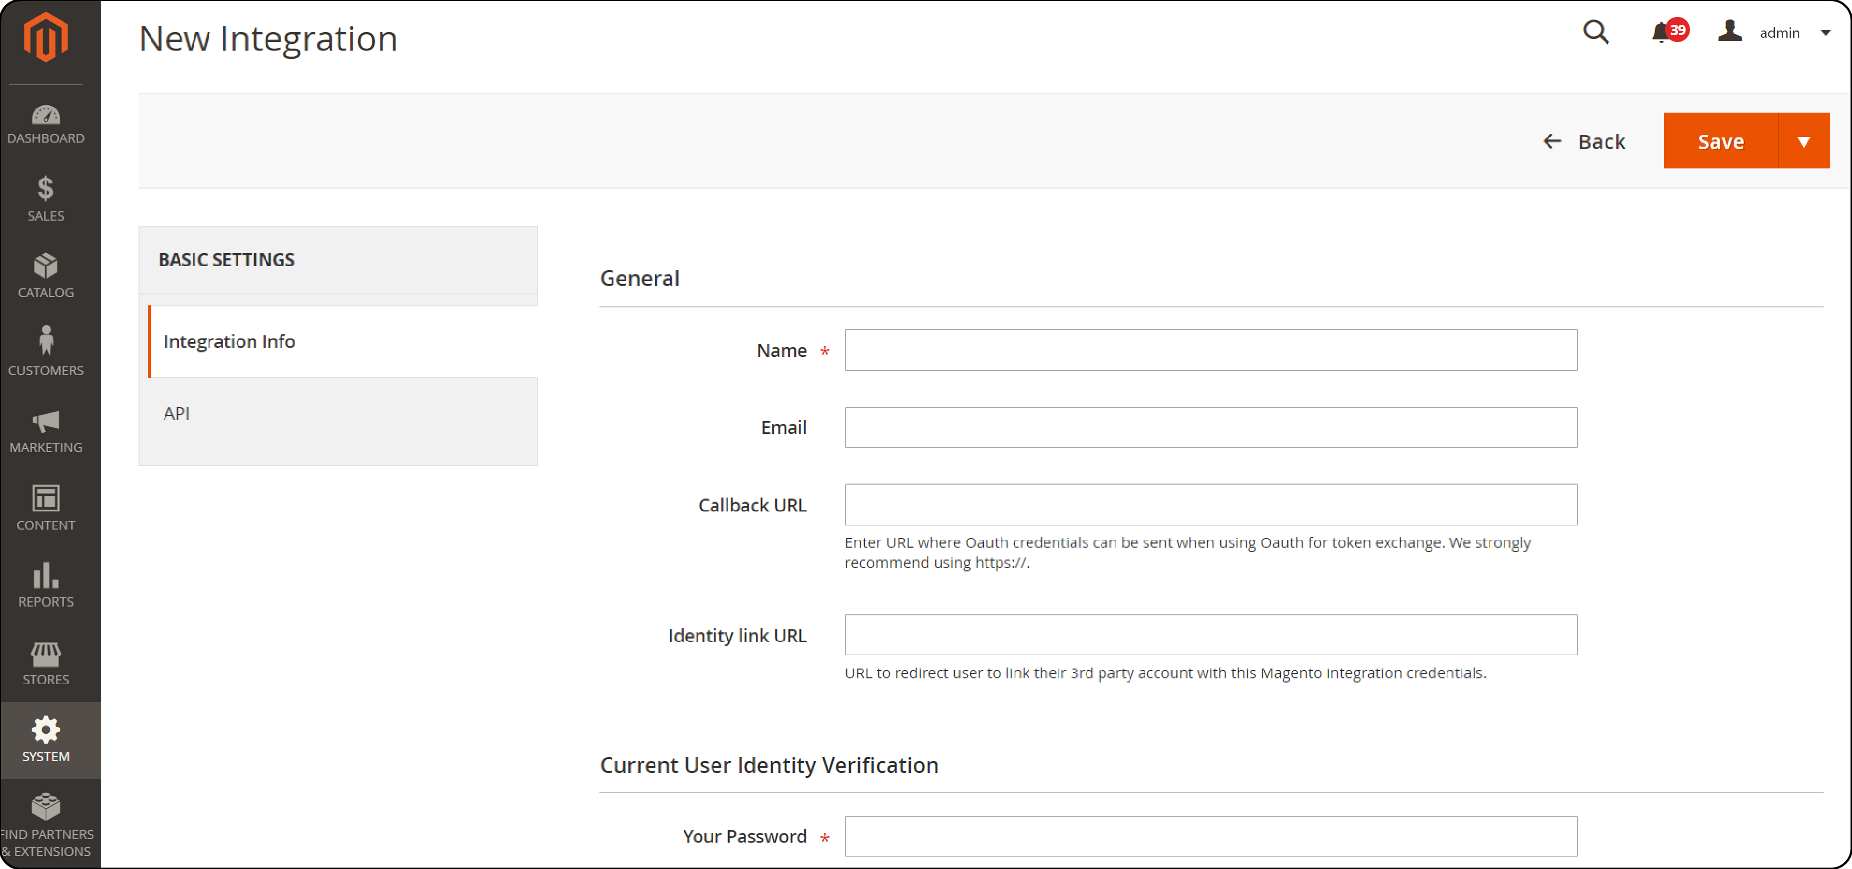Open the Stores section
The height and width of the screenshot is (869, 1852).
coord(47,665)
